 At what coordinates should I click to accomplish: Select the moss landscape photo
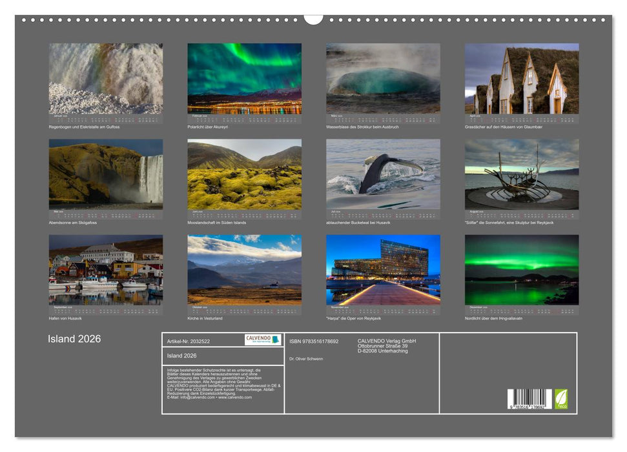tap(244, 174)
